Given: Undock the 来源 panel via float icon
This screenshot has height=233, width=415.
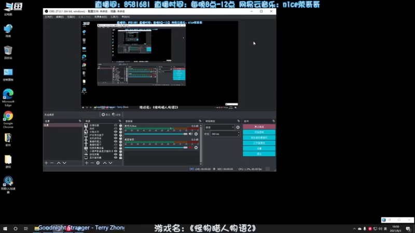Looking at the screenshot, I should pyautogui.click(x=120, y=121).
